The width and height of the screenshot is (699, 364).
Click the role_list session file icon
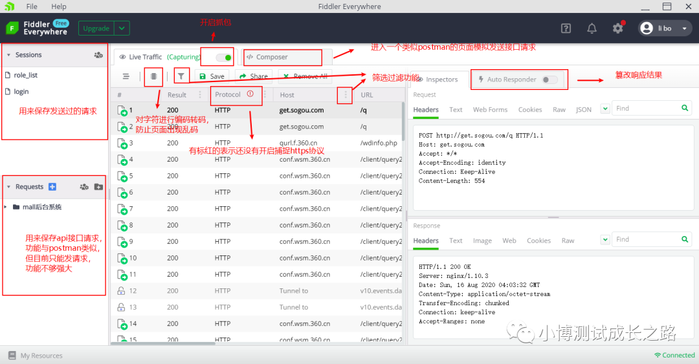pos(8,75)
